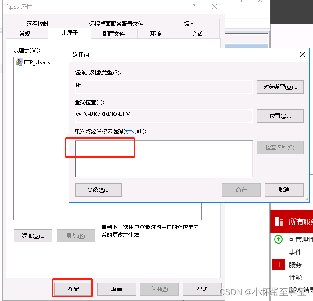Click 对象类型(O)... button
Screen dimensions: 313x301
[x=280, y=87]
